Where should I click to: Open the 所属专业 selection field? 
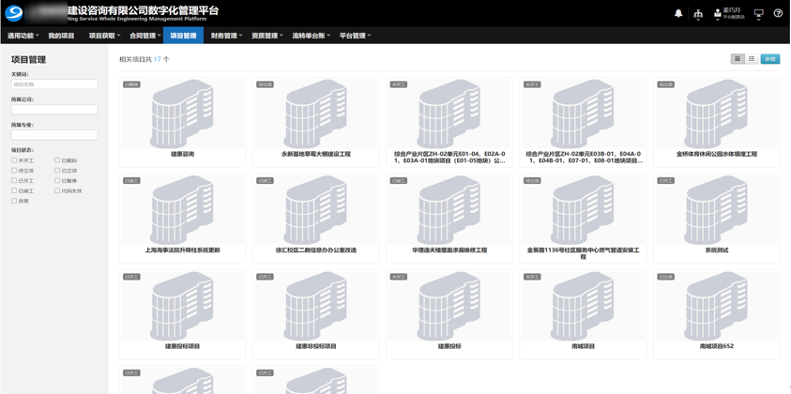click(x=54, y=135)
